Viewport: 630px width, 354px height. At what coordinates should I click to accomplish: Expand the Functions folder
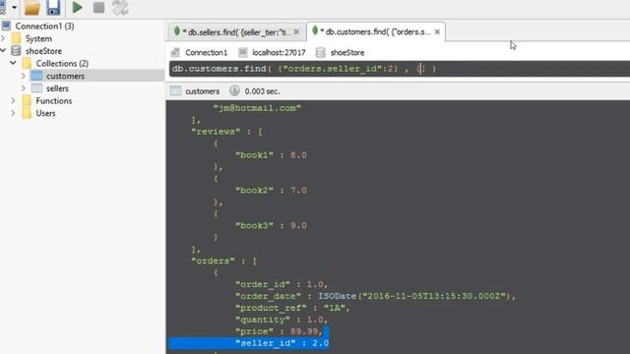(13, 100)
